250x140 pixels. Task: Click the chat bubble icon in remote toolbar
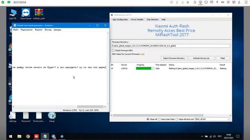212,2
